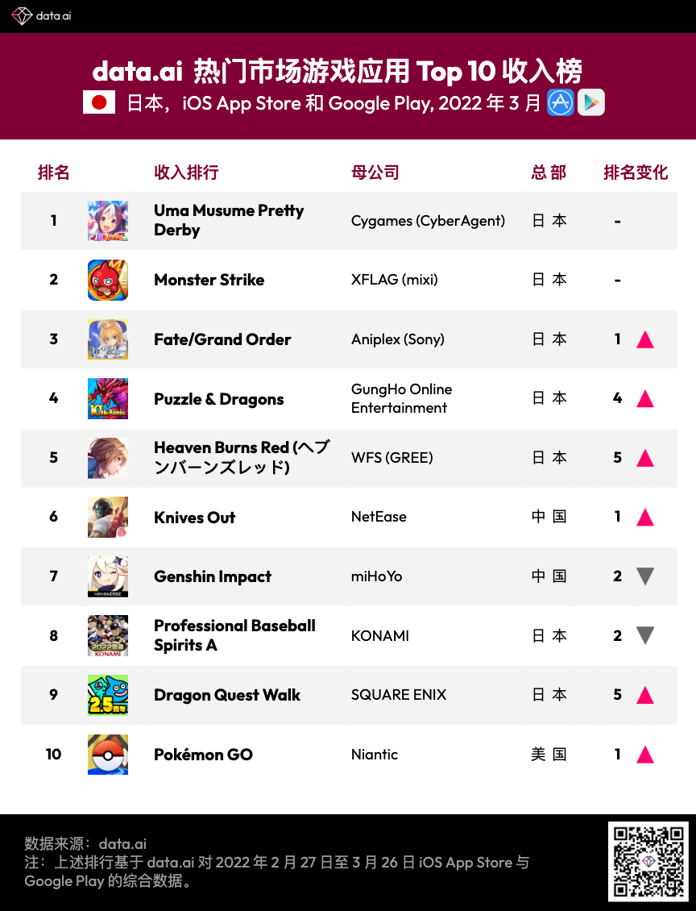Select the Fate/Grand Order game icon
696x911 pixels.
click(108, 339)
